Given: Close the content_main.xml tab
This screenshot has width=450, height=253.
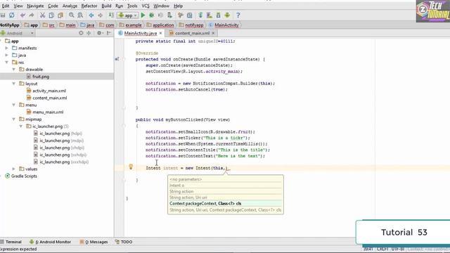Looking at the screenshot, I should (213, 33).
